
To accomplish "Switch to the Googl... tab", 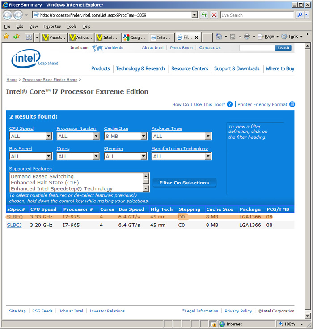I will click(x=135, y=37).
